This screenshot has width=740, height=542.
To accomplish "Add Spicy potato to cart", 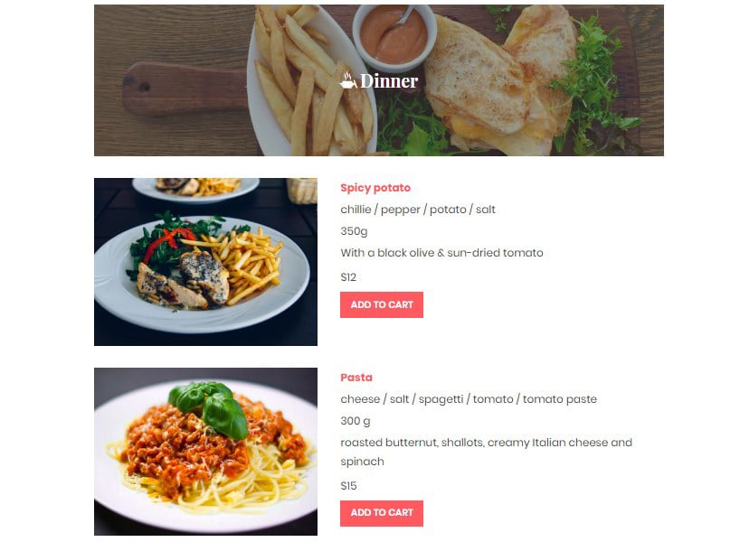I will tap(382, 305).
